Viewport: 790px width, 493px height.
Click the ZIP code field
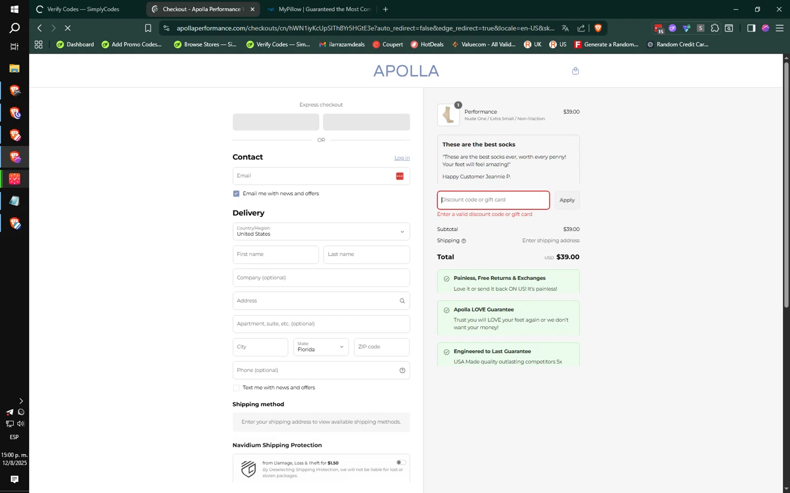382,347
